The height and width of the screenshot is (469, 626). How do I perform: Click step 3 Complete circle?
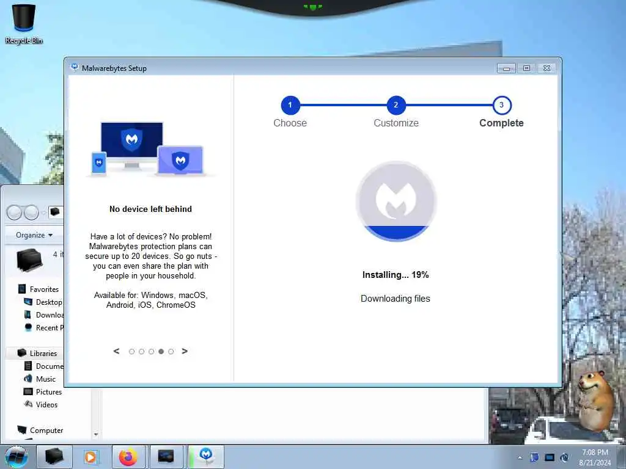click(502, 105)
